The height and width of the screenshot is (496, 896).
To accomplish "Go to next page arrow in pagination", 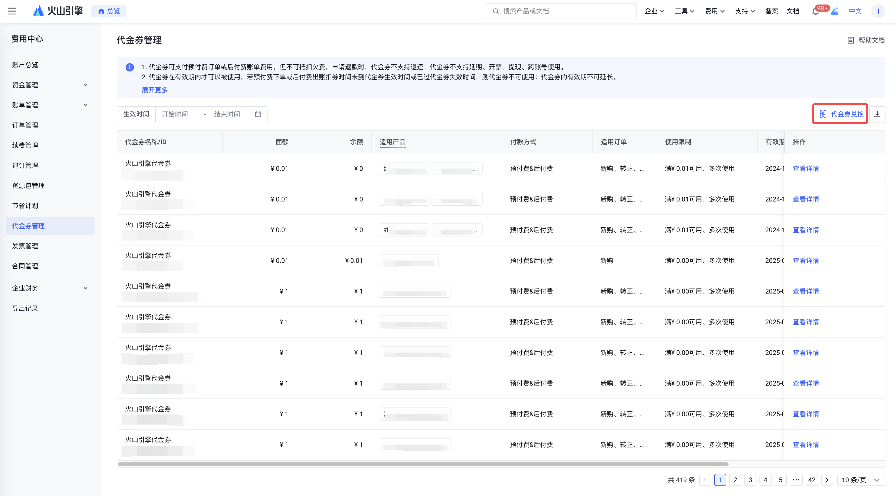I will coord(827,480).
